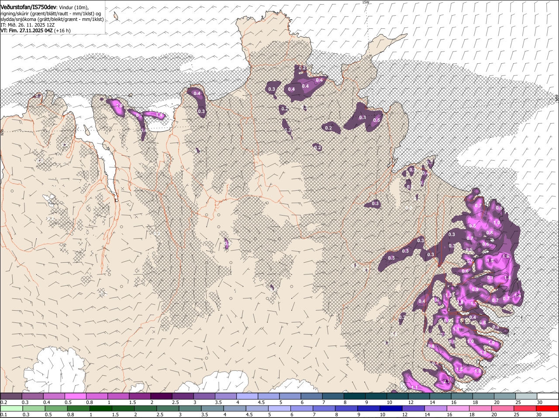Viewport: 559px width, 418px height.
Task: Select the rain scale swatch starting at 2
Action: [145, 408]
